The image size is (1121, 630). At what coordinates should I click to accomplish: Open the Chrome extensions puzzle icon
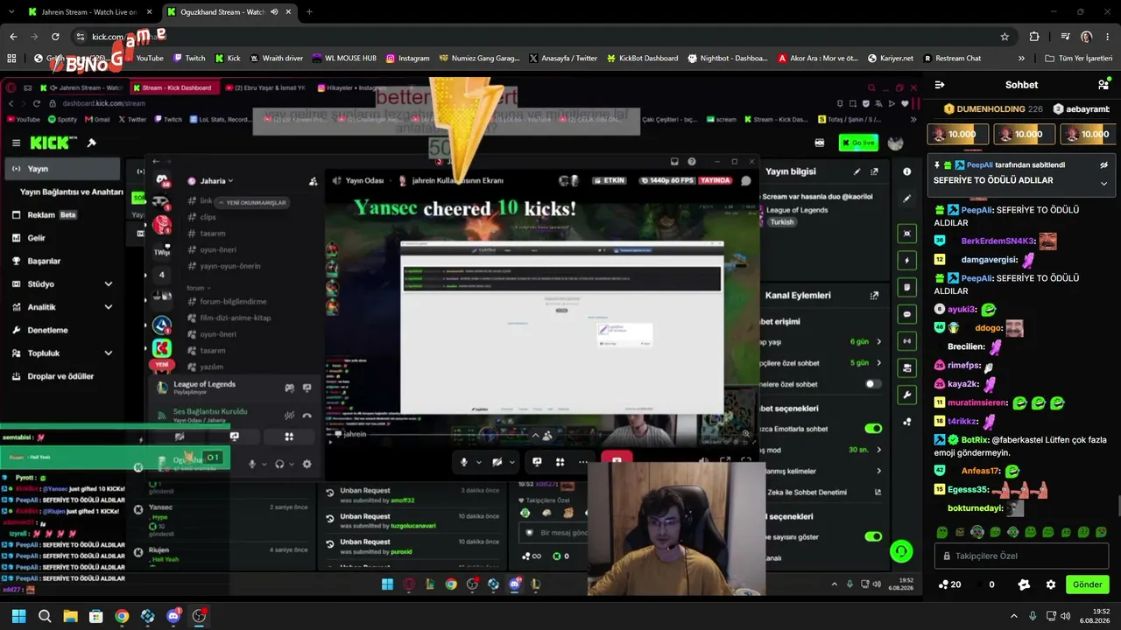1034,37
